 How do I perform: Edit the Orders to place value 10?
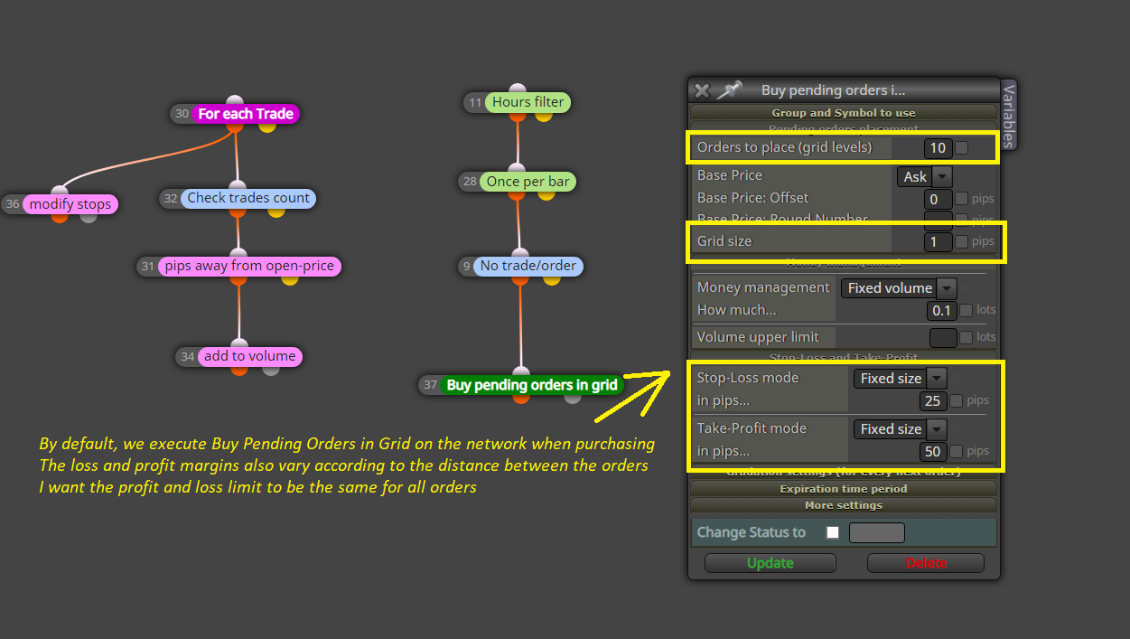938,148
